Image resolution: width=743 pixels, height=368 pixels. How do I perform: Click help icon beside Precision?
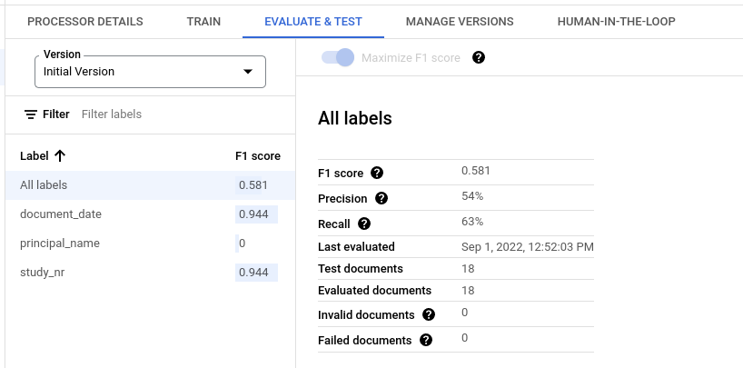381,198
